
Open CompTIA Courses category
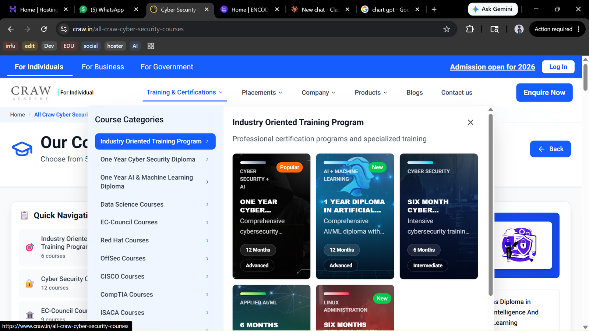coord(155,295)
